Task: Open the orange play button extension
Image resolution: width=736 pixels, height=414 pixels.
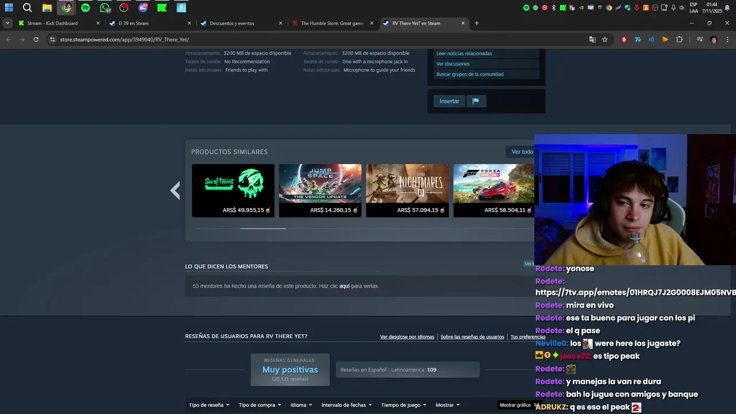Action: tap(665, 40)
